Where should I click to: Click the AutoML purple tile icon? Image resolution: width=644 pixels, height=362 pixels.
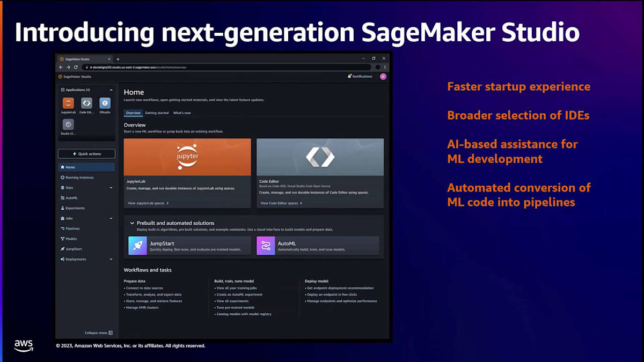coord(266,246)
